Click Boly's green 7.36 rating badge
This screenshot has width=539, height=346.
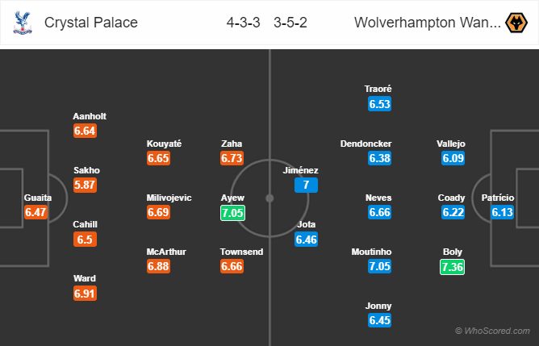[453, 267]
